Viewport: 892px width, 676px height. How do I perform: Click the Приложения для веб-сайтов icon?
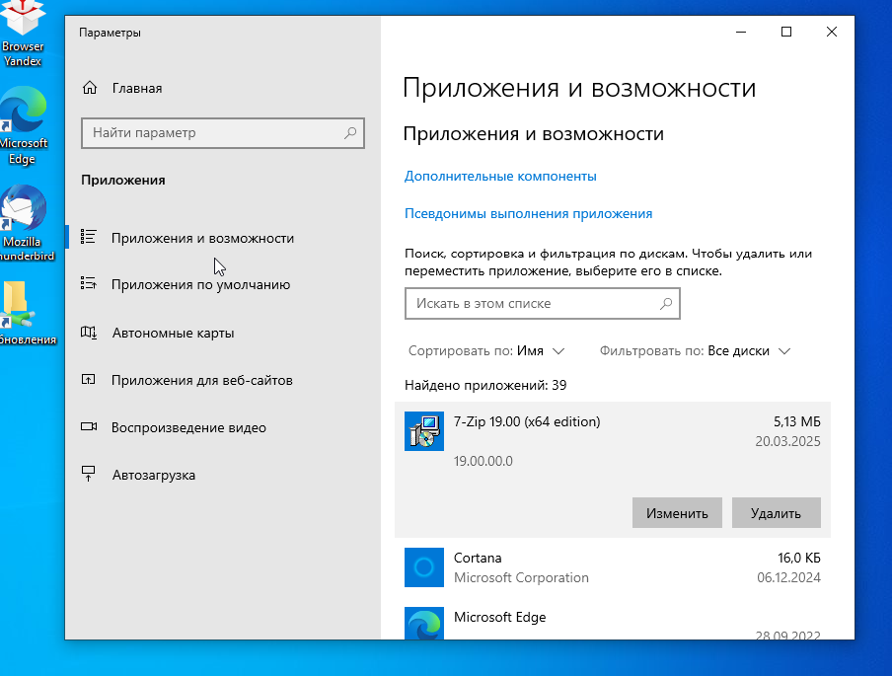tap(88, 379)
